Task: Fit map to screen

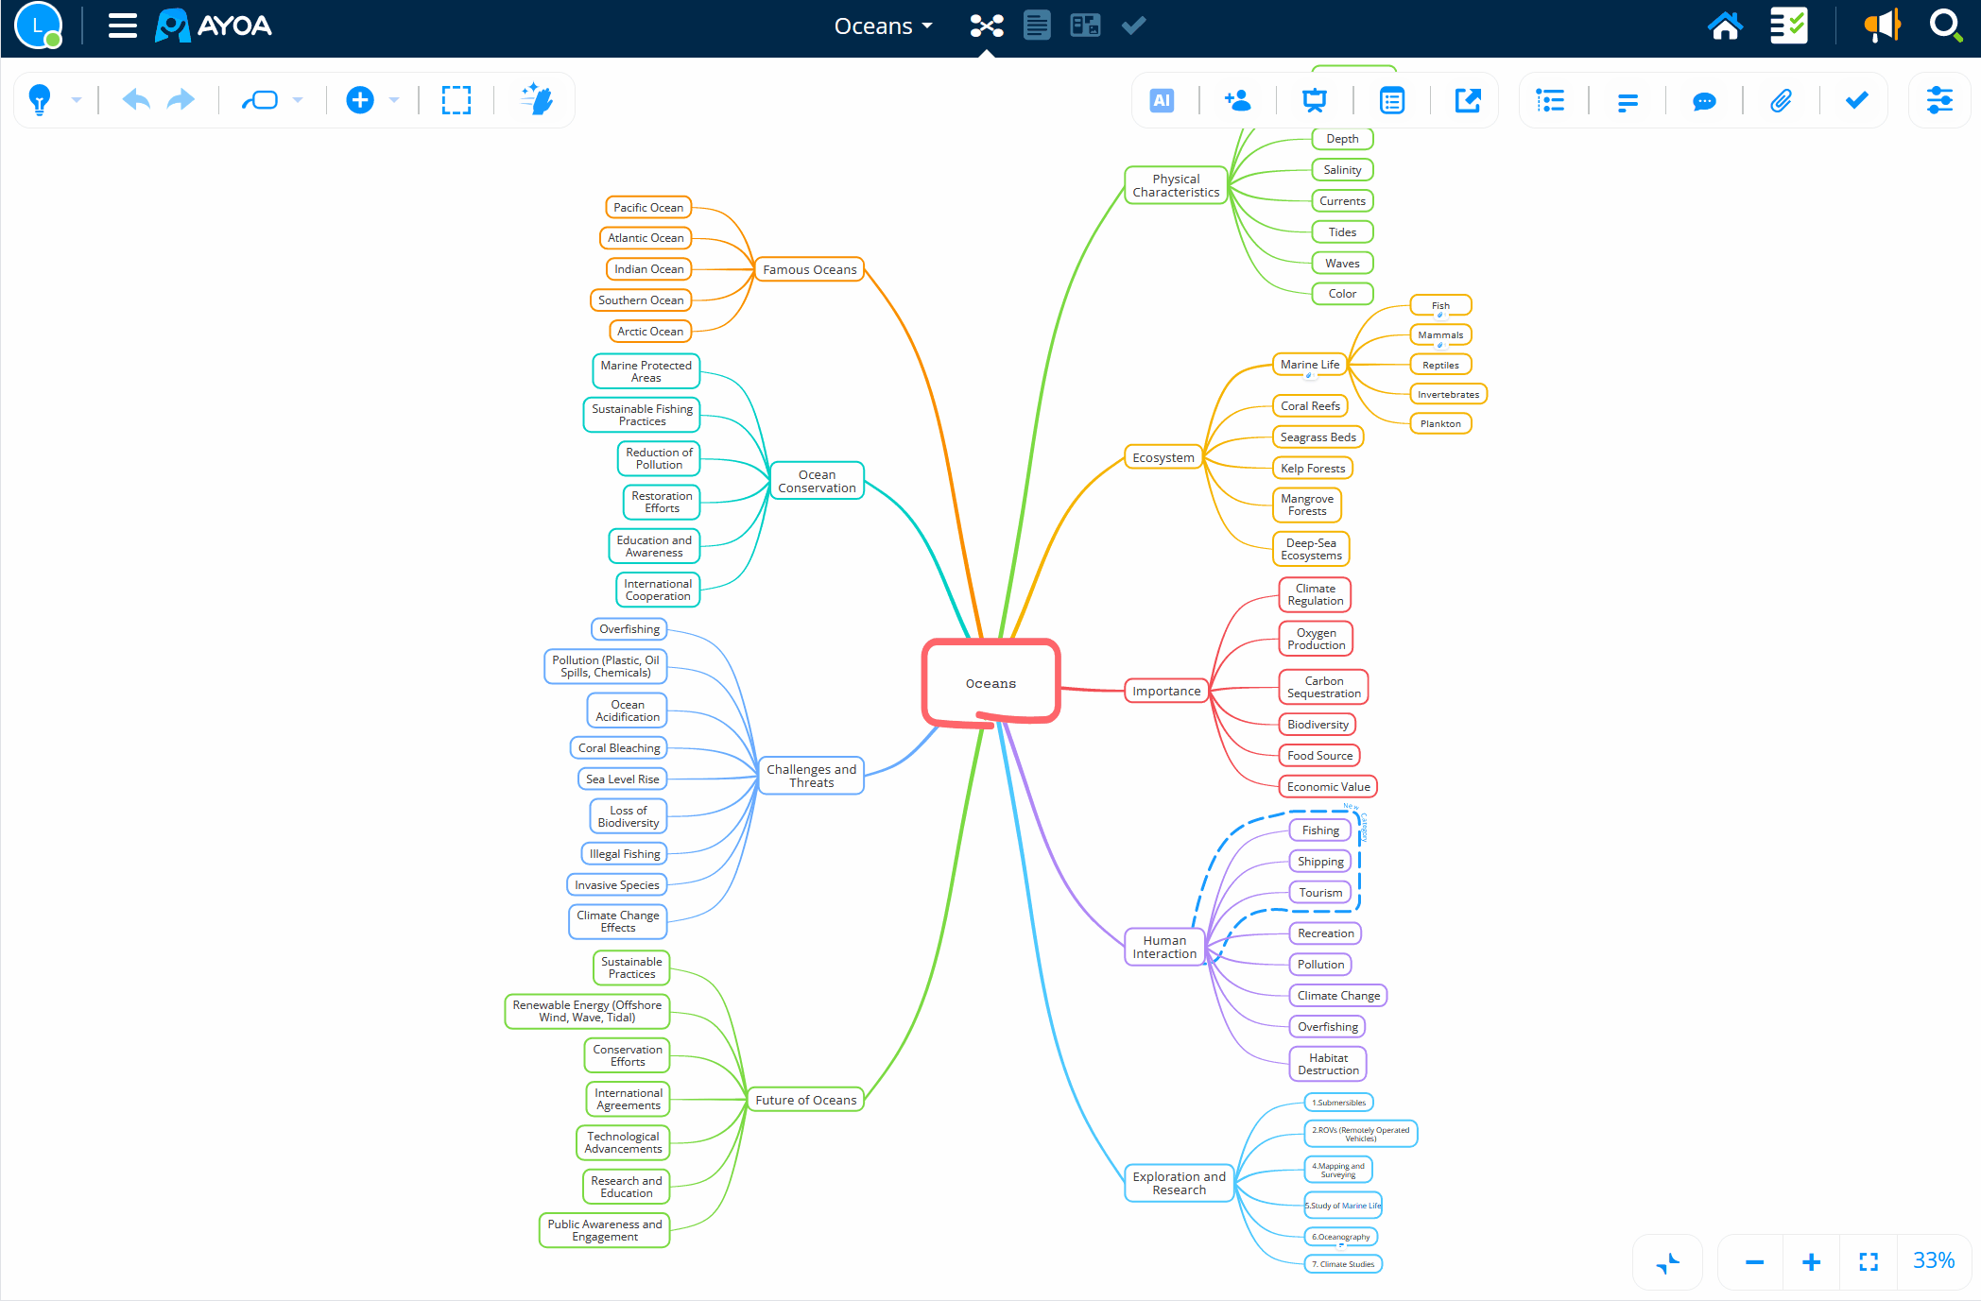Action: pos(1869,1262)
